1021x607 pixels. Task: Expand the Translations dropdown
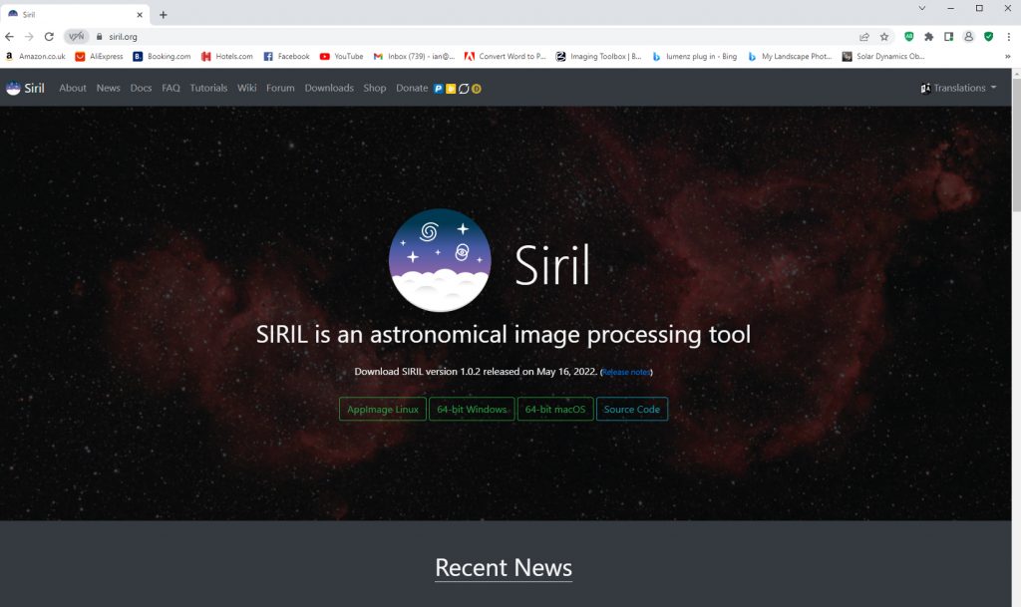point(958,88)
